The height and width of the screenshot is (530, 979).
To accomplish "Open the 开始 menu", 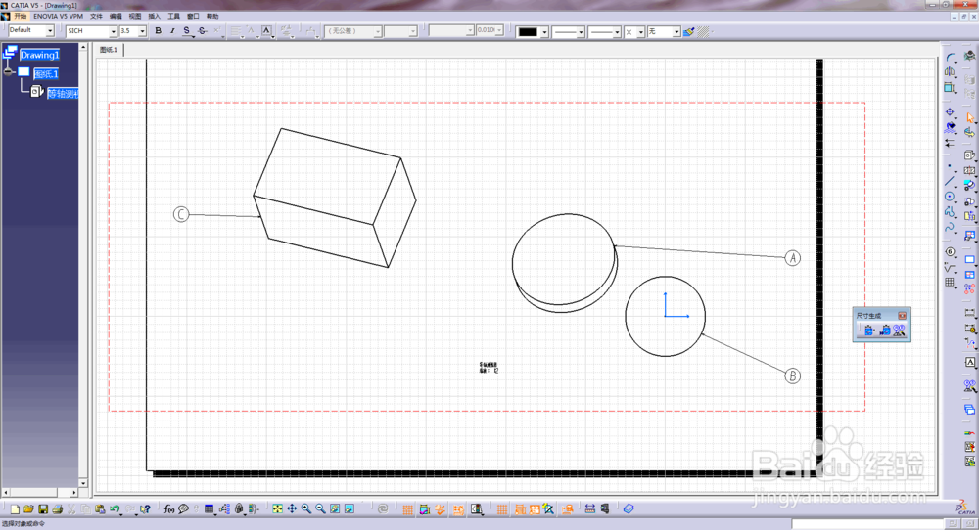I will pos(20,16).
